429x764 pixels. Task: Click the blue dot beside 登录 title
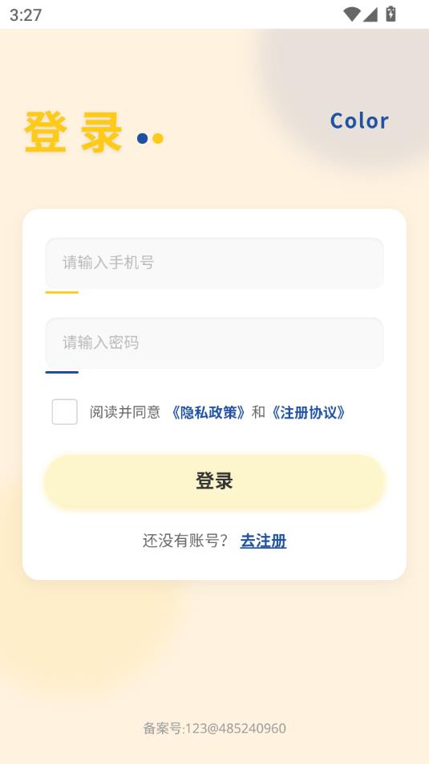[x=142, y=138]
